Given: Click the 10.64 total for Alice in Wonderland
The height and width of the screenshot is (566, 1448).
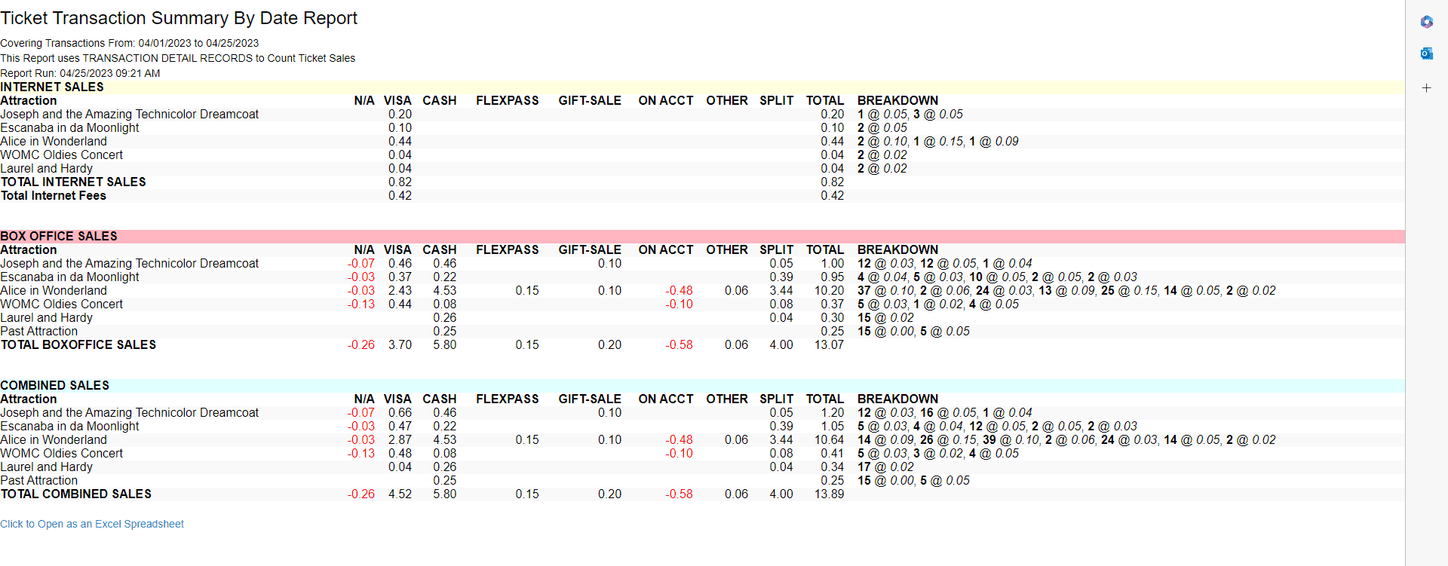Looking at the screenshot, I should [x=830, y=440].
